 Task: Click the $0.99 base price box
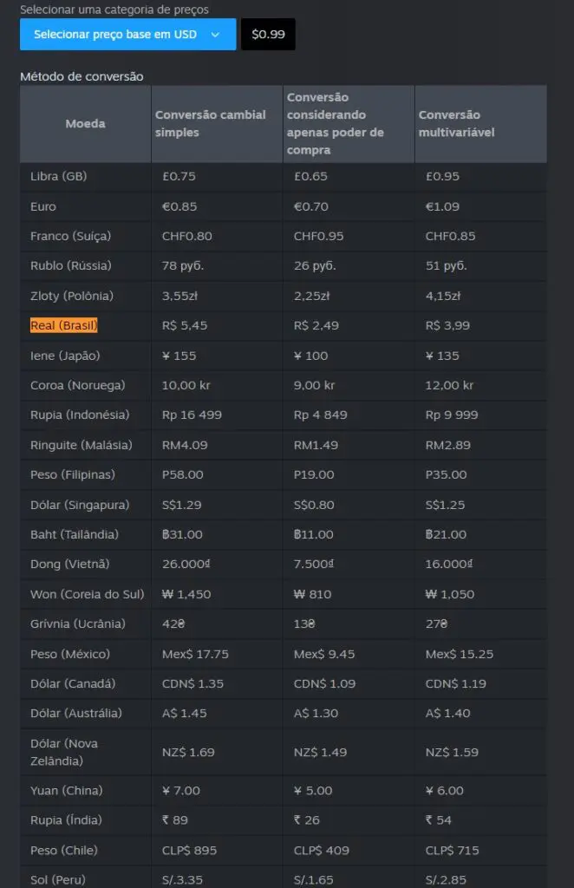click(x=268, y=35)
